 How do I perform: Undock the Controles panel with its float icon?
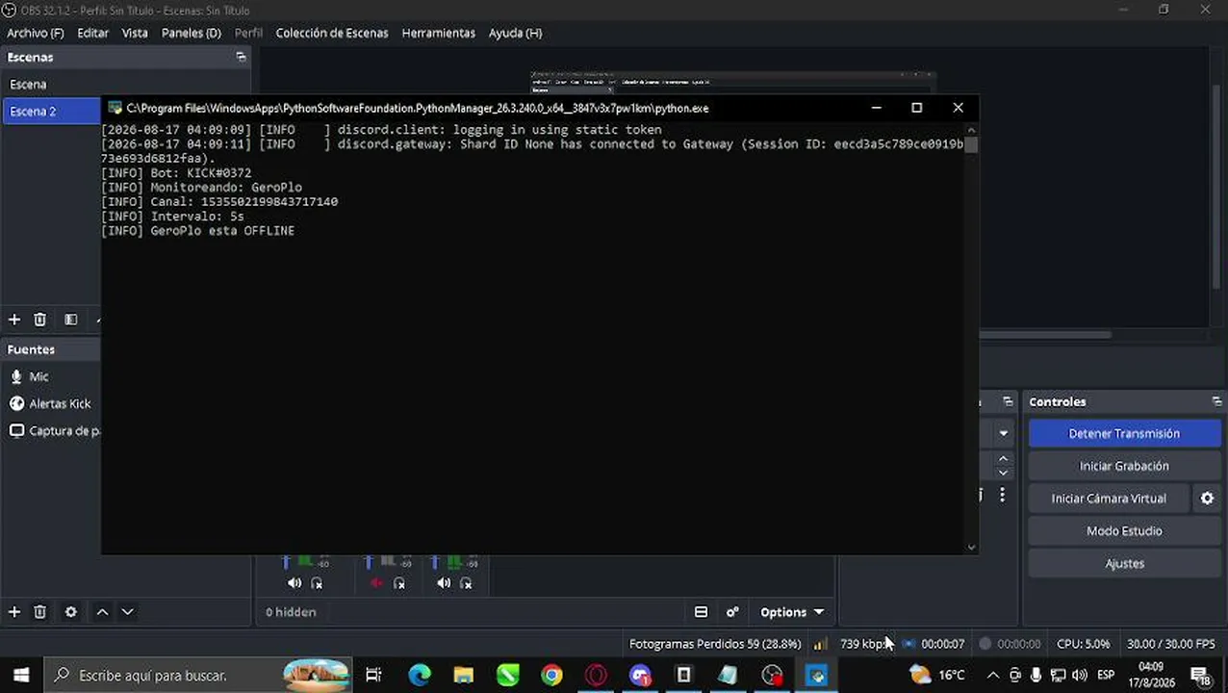(1216, 401)
